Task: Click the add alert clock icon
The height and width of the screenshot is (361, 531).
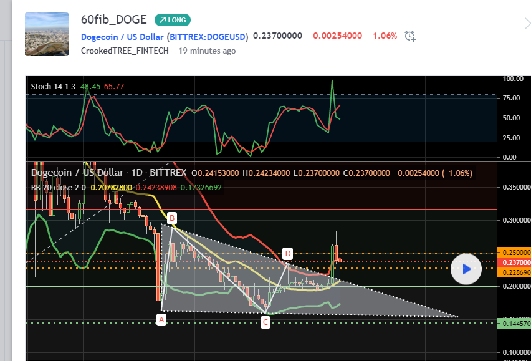Action: [x=409, y=36]
